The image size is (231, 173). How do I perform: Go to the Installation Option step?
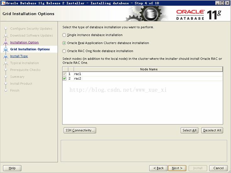pos(25,42)
